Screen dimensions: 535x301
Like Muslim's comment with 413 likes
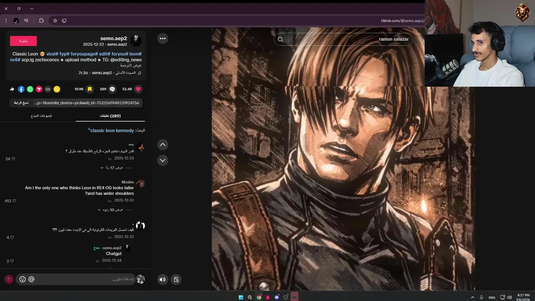[14, 201]
